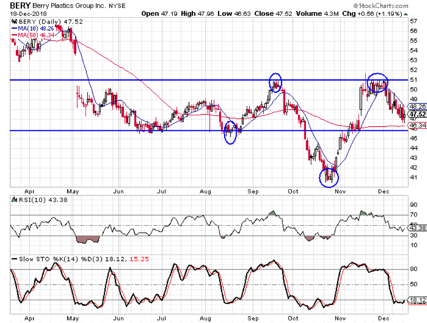
Task: Click the NYSE exchange label
Action: coord(117,6)
